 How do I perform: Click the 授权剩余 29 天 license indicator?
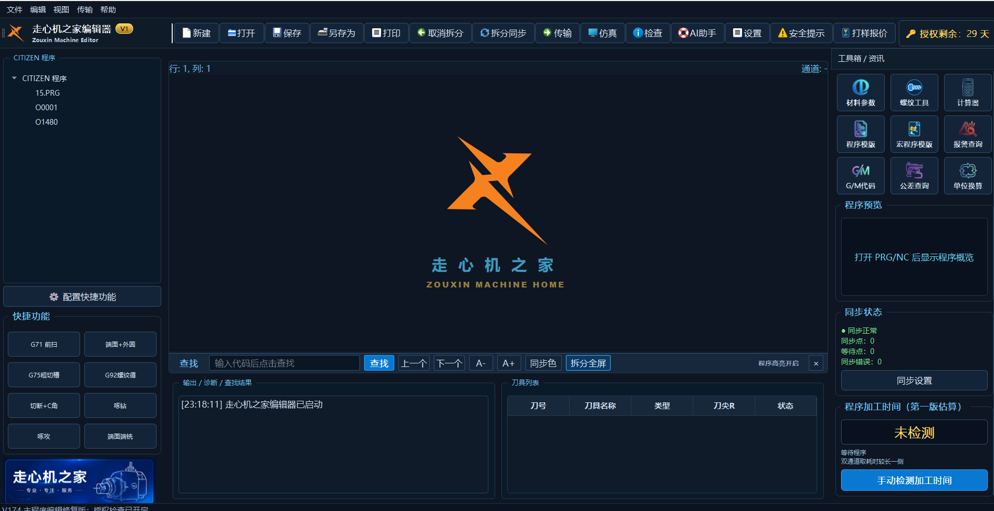coord(947,34)
